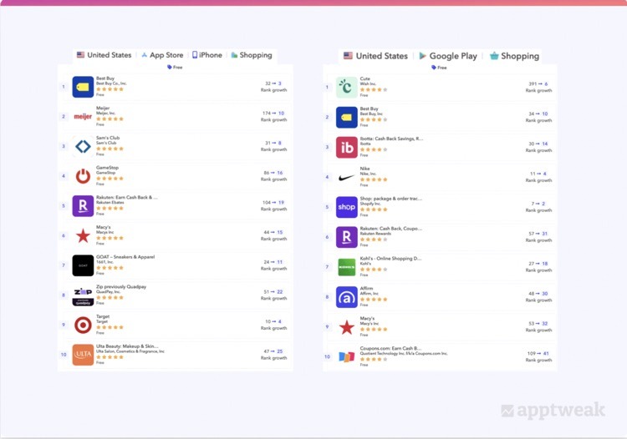Click the GameStop power-symbol icon
This screenshot has width=627, height=439.
click(83, 176)
